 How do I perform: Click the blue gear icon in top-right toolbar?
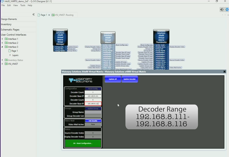pos(227,9)
